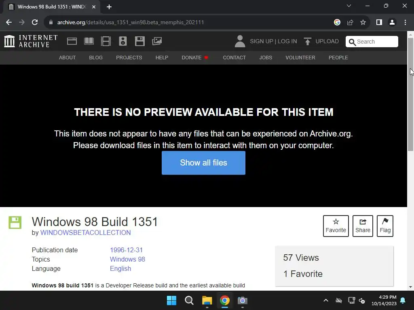Click the Show all files button
The image size is (414, 310).
pyautogui.click(x=204, y=163)
